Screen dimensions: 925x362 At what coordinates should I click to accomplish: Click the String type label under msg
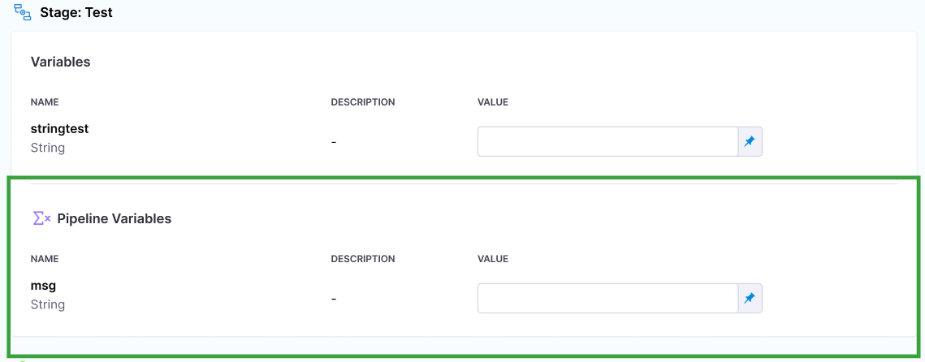click(x=47, y=304)
